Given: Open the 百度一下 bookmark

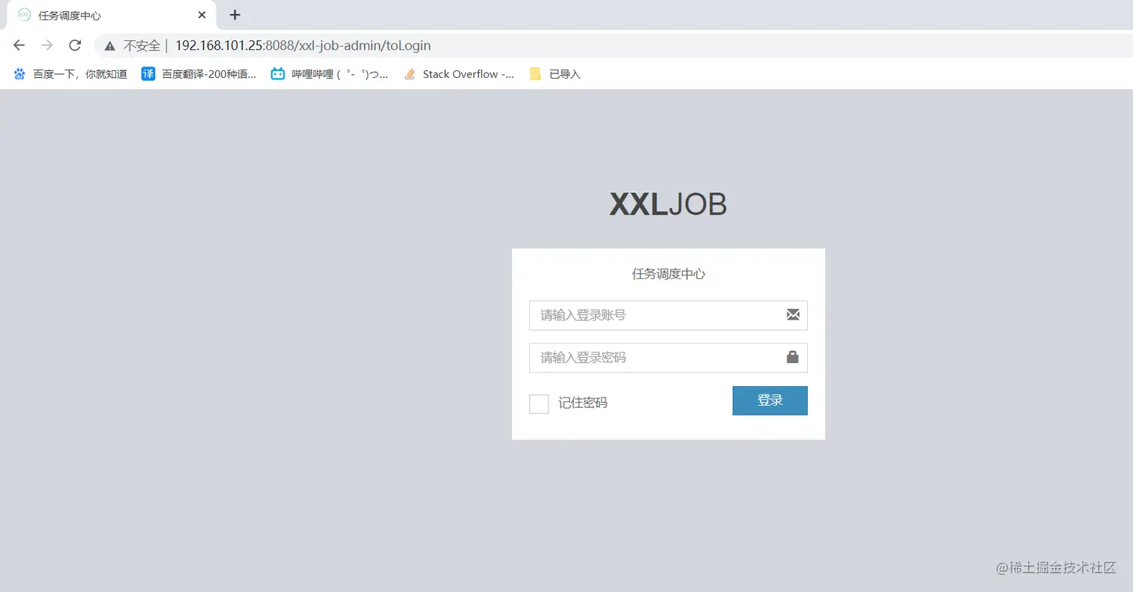Looking at the screenshot, I should [x=70, y=74].
